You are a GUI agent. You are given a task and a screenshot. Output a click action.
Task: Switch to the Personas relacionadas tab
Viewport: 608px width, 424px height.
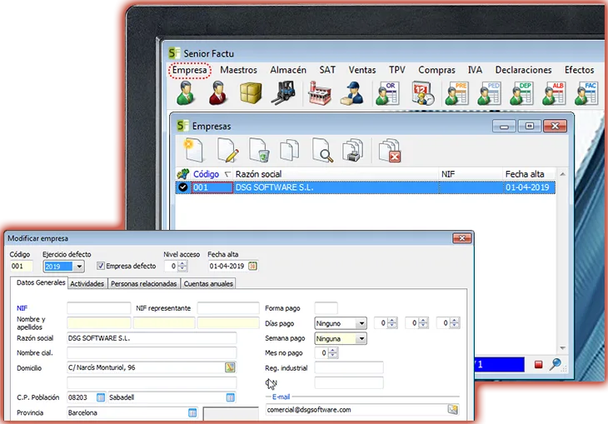(x=144, y=283)
